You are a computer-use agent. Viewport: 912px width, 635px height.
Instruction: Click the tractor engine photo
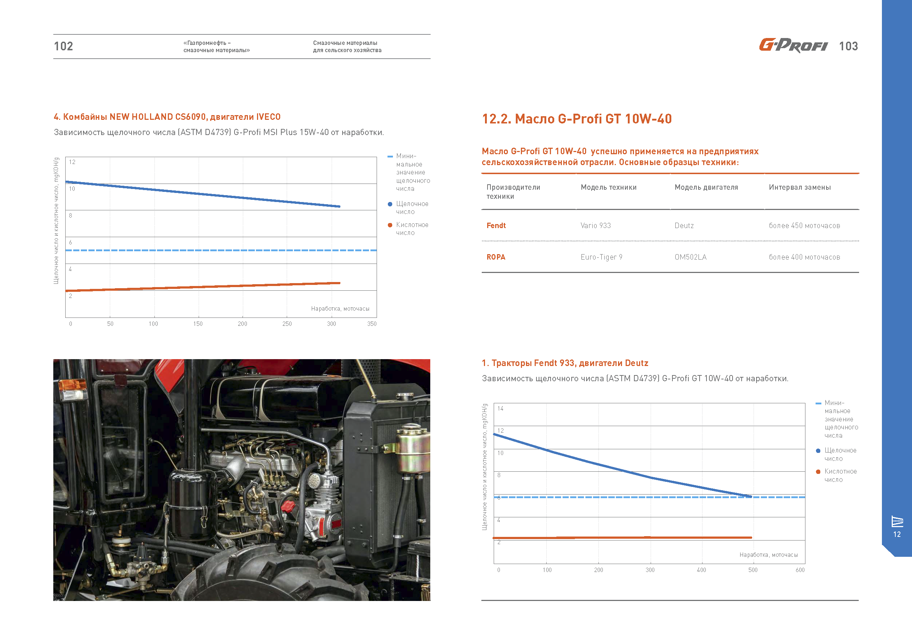(x=241, y=480)
